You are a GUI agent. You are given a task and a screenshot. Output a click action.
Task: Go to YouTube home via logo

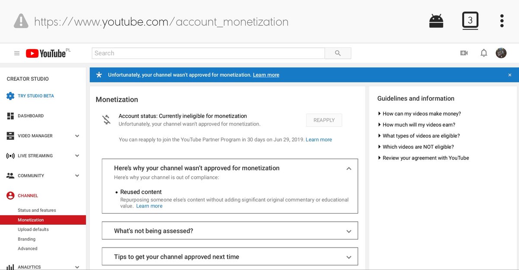pos(46,53)
